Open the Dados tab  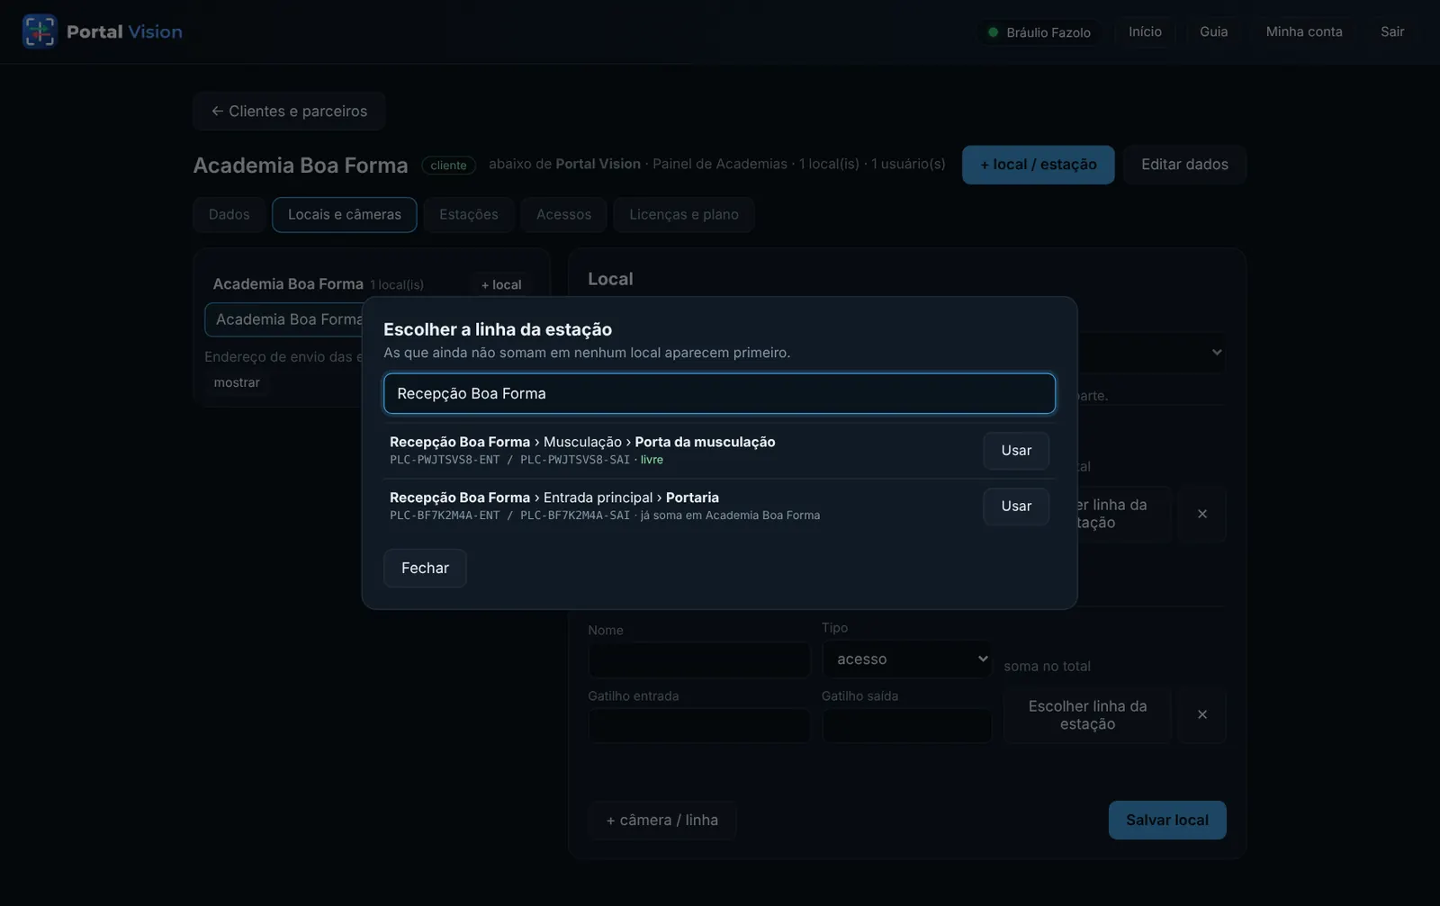point(229,215)
